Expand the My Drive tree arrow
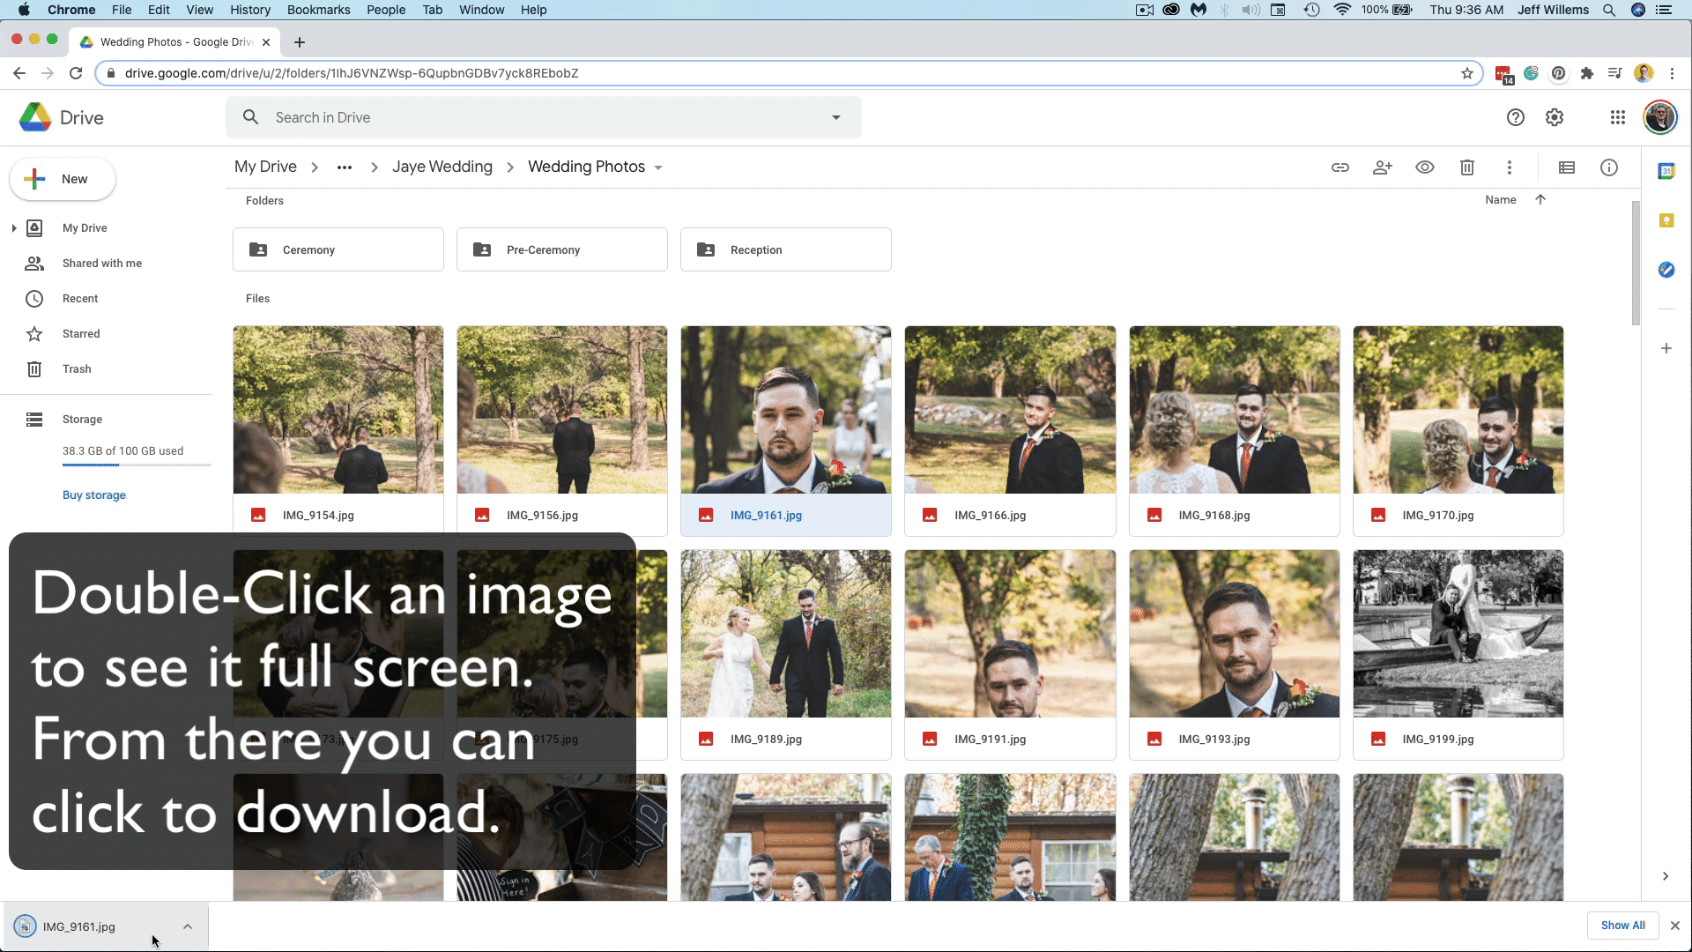 click(x=14, y=228)
